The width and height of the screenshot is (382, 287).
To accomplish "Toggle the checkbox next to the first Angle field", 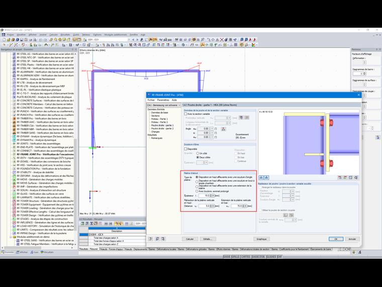I will pyautogui.click(x=216, y=129).
